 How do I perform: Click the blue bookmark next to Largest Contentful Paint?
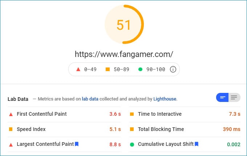(77, 144)
